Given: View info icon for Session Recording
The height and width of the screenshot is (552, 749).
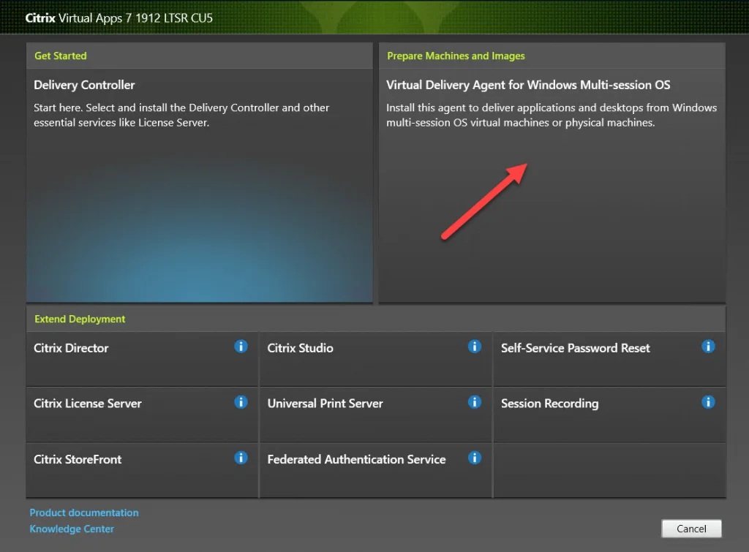Looking at the screenshot, I should click(x=708, y=402).
